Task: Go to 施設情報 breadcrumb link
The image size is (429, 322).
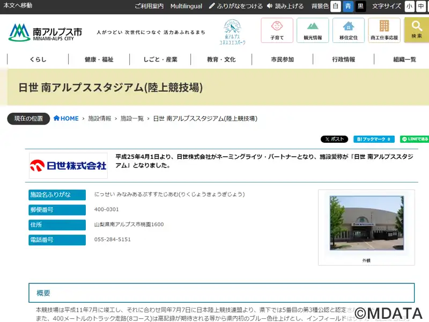Action: [x=99, y=119]
